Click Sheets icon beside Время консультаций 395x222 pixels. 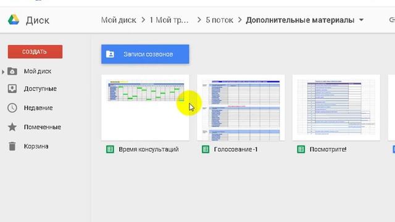[x=110, y=149]
